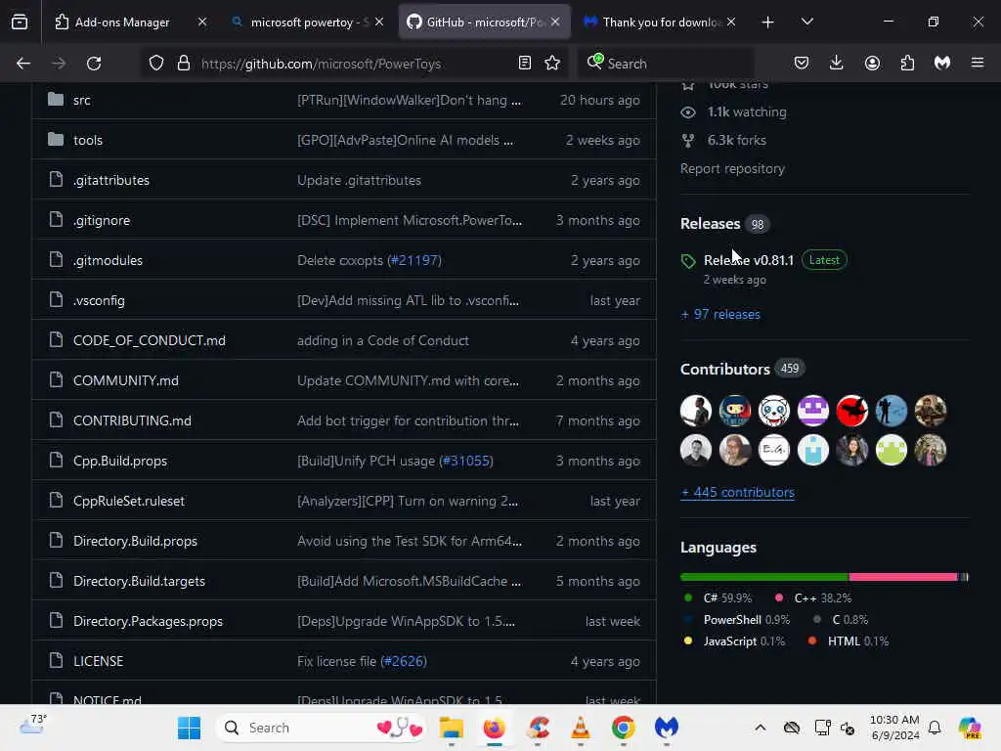This screenshot has height=751, width=1001.
Task: Reload the current page
Action: pos(94,64)
